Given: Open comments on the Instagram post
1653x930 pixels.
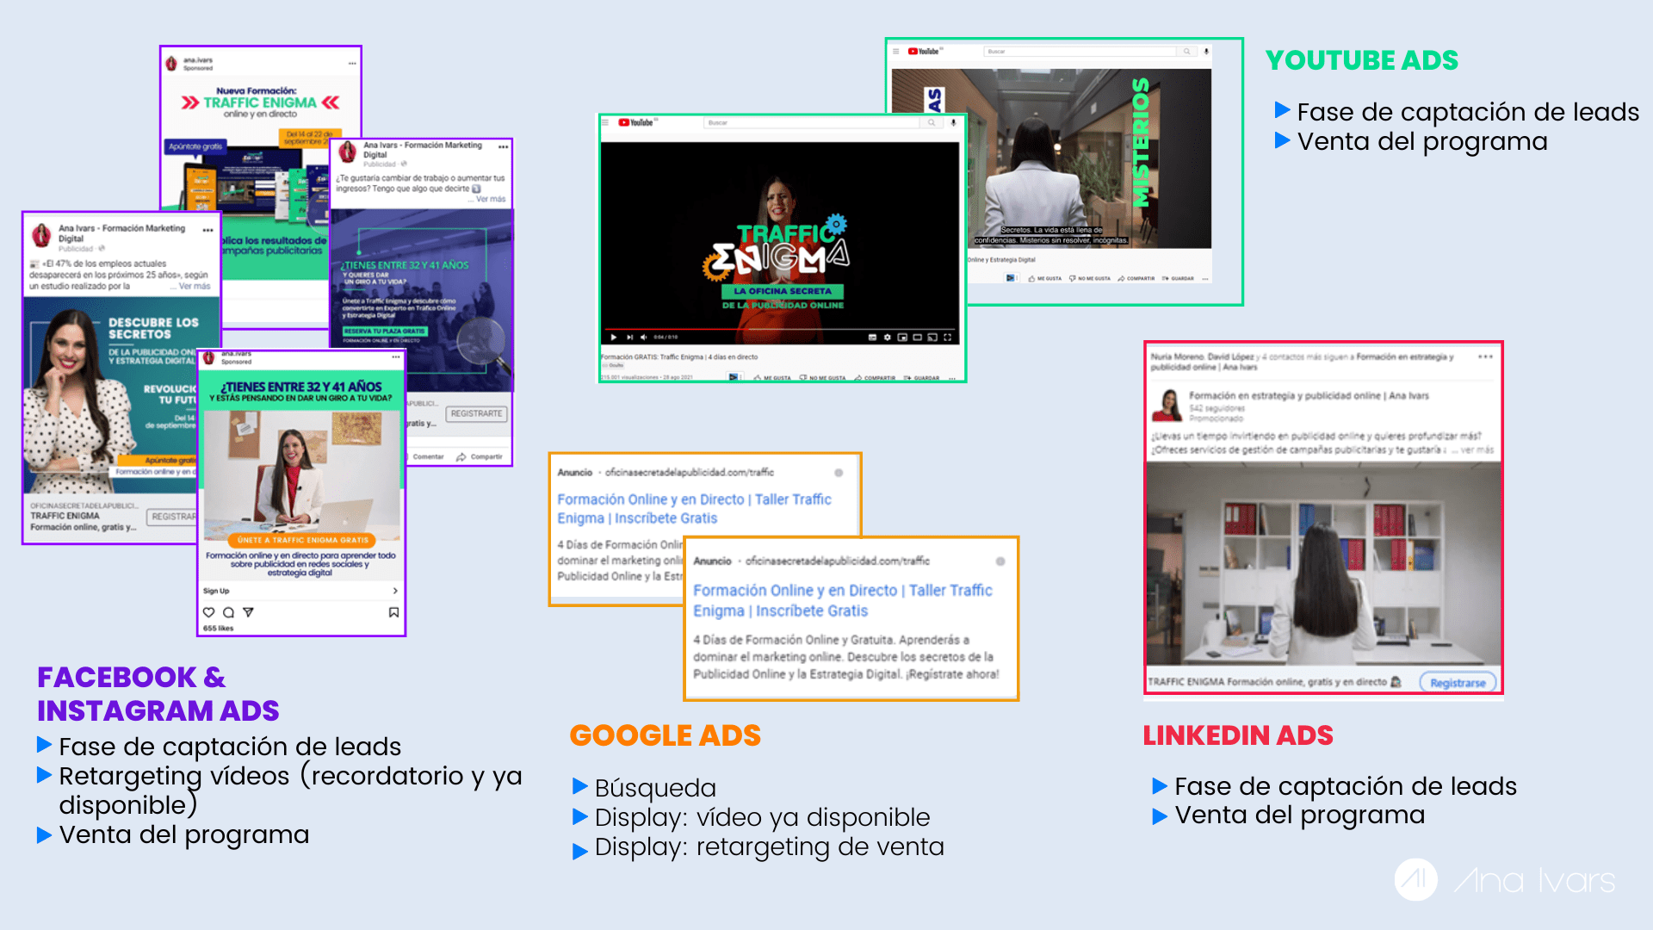Looking at the screenshot, I should click(x=228, y=612).
